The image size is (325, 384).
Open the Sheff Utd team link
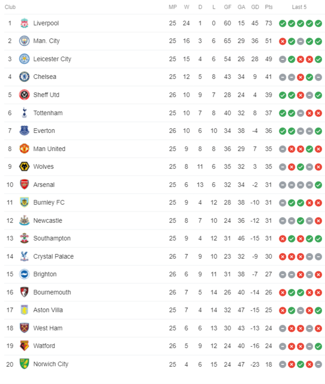(46, 95)
